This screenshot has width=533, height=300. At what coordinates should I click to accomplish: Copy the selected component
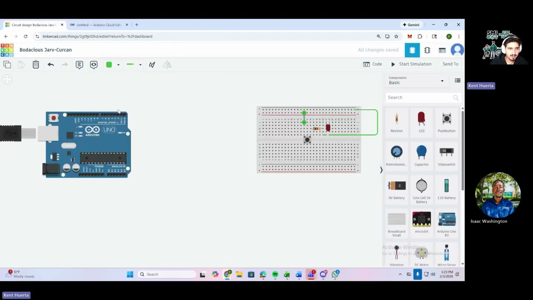click(x=7, y=65)
